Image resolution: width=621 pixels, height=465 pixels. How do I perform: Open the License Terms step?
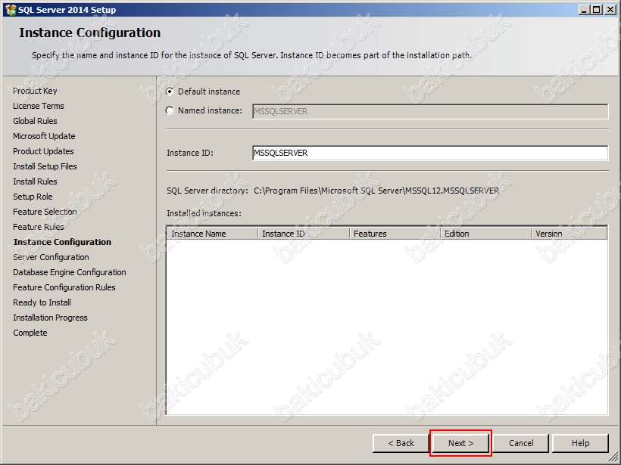point(39,106)
